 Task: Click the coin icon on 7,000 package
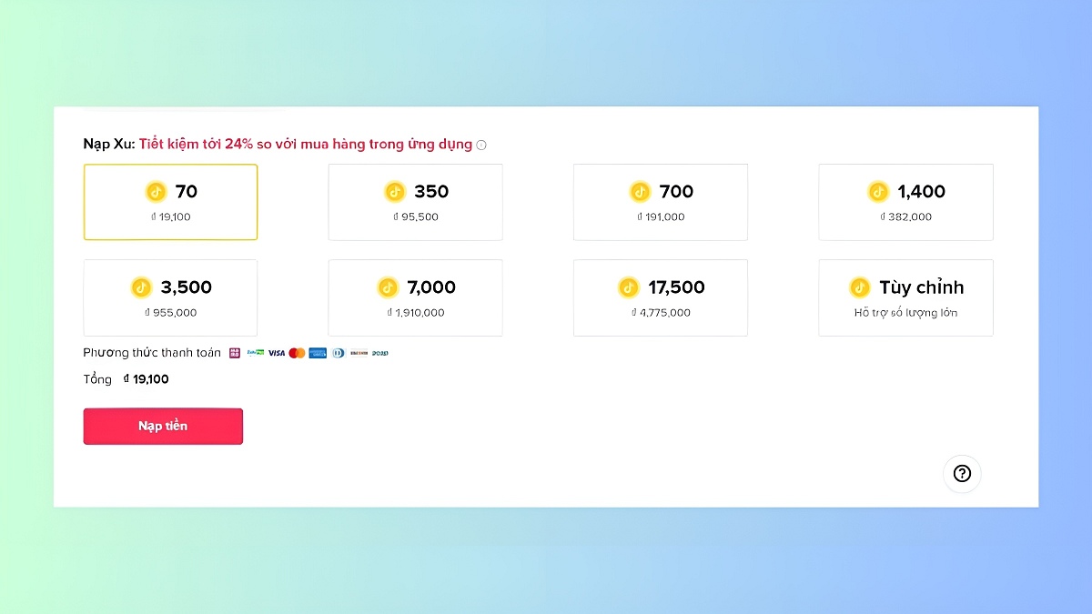pyautogui.click(x=389, y=287)
